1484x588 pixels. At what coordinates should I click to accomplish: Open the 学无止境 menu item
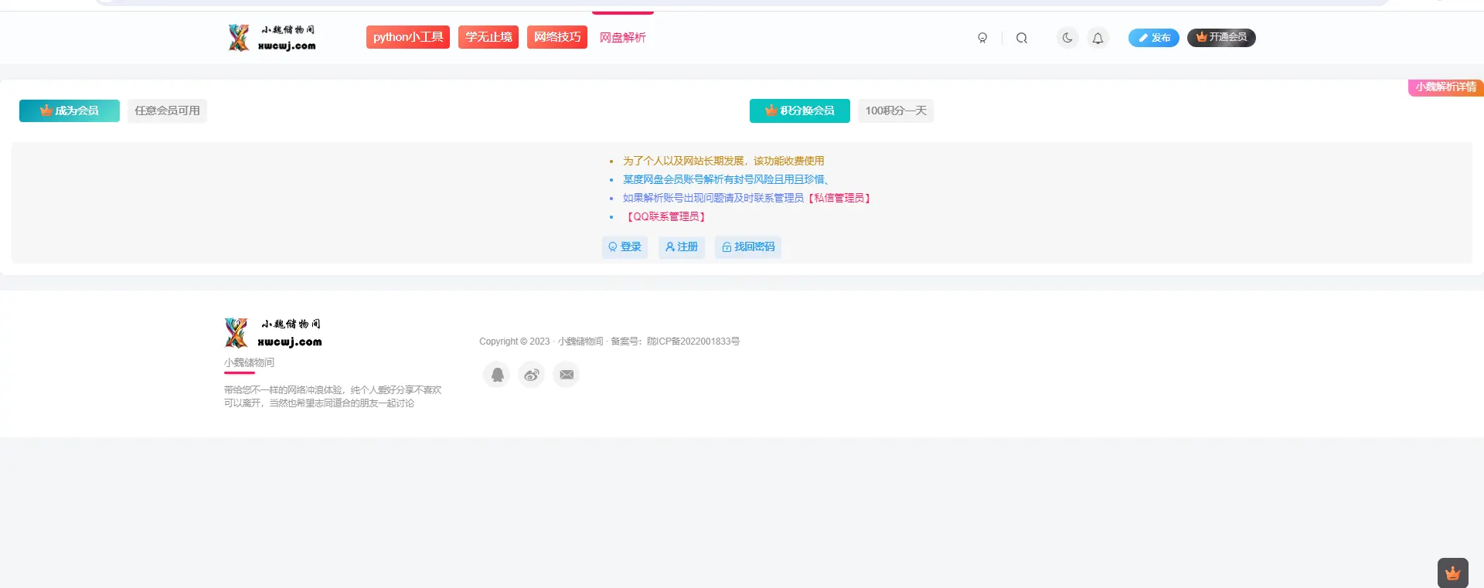[x=488, y=37]
